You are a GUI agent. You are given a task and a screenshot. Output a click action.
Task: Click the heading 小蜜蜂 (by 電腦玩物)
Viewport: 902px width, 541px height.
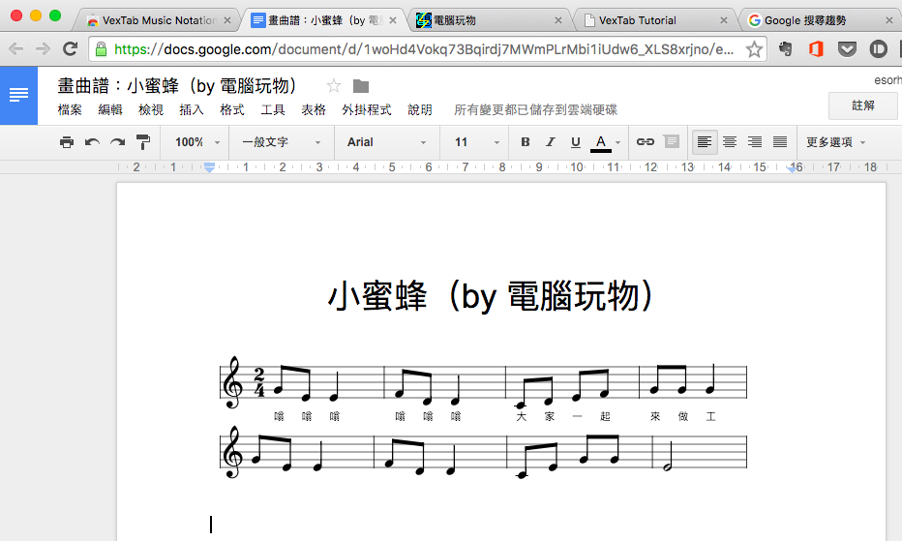pyautogui.click(x=491, y=297)
